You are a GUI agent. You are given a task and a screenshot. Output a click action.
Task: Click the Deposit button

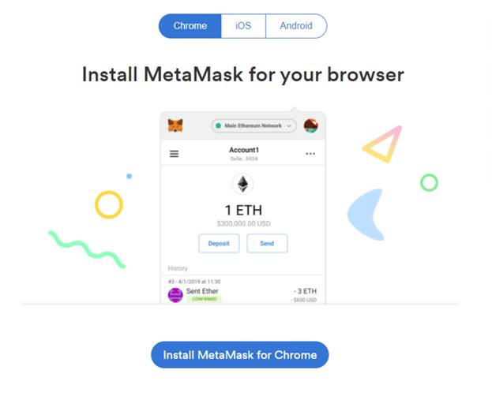click(219, 243)
